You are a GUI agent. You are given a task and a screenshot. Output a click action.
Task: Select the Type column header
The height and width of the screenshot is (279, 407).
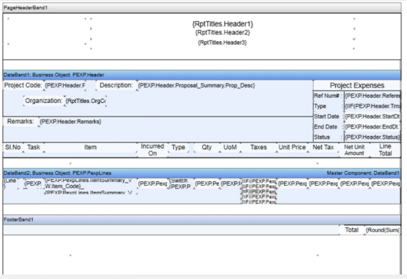click(178, 147)
